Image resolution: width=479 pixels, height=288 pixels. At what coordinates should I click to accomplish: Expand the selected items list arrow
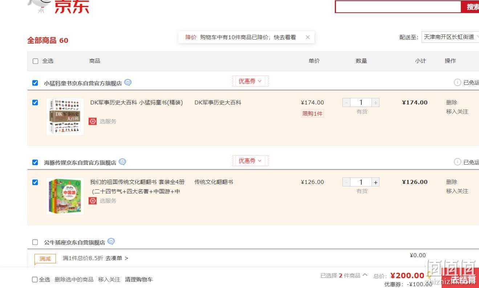coord(365,275)
